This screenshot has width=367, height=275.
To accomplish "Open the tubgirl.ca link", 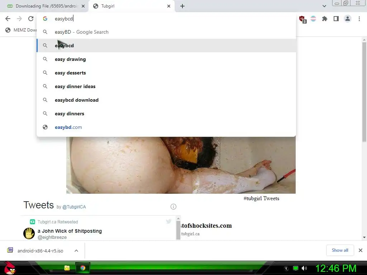I will click(x=190, y=233).
